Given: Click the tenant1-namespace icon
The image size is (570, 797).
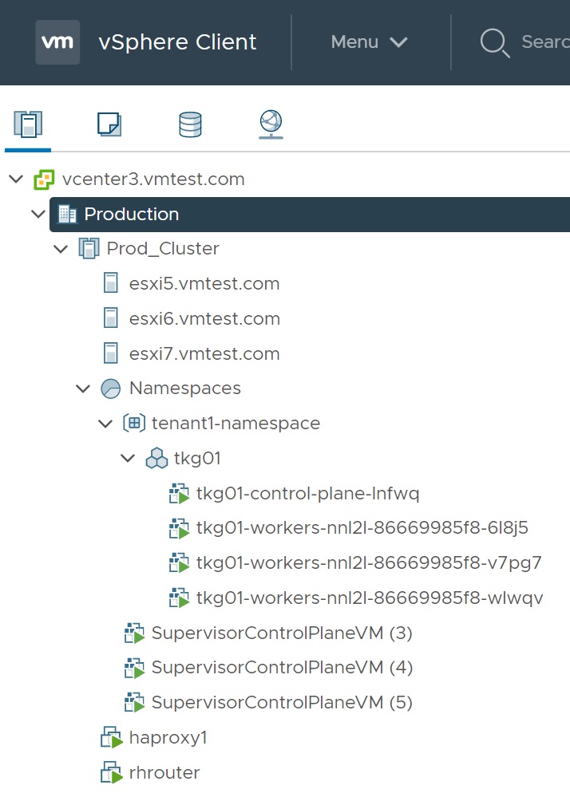Looking at the screenshot, I should click(x=133, y=424).
